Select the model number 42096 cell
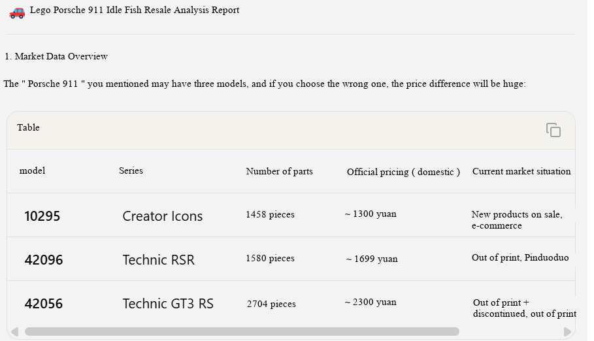This screenshot has width=594, height=341. (44, 260)
